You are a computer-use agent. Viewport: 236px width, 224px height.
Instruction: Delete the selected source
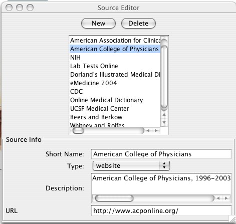pos(138,23)
